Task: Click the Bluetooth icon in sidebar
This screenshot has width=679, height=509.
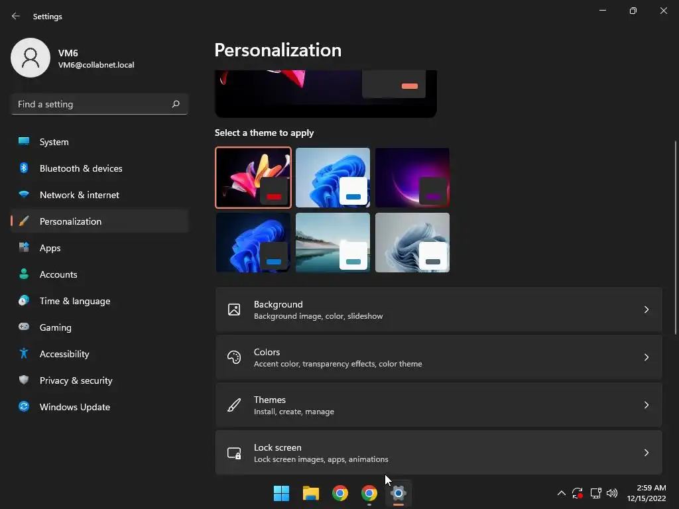Action: point(24,168)
